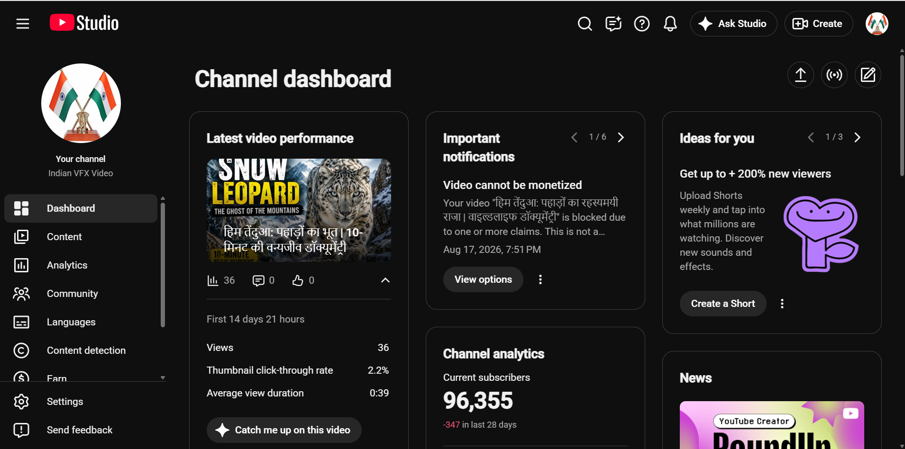Click the main page vertical scrollbar
This screenshot has height=449, width=905.
902,116
